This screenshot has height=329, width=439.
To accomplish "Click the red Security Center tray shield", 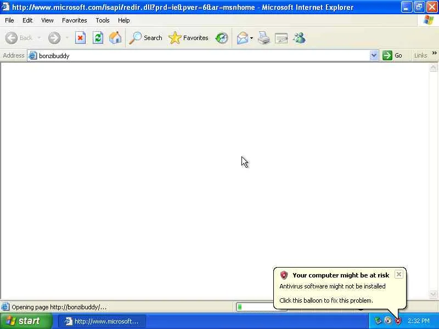I will click(x=398, y=321).
